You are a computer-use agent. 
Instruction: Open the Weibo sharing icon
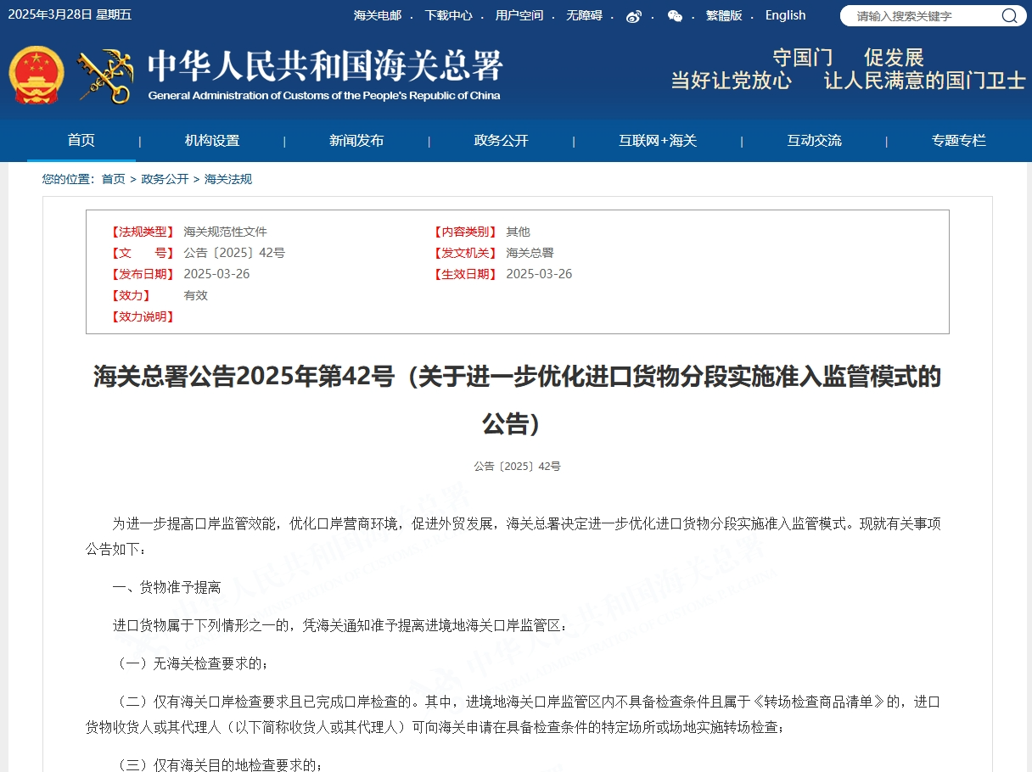click(x=632, y=15)
